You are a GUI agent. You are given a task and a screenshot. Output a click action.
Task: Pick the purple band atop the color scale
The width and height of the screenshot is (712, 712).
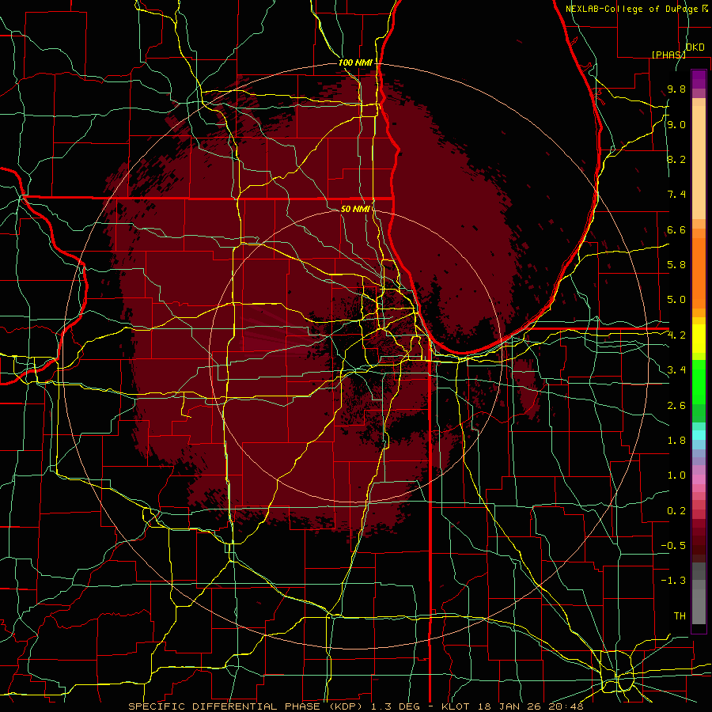tap(699, 79)
